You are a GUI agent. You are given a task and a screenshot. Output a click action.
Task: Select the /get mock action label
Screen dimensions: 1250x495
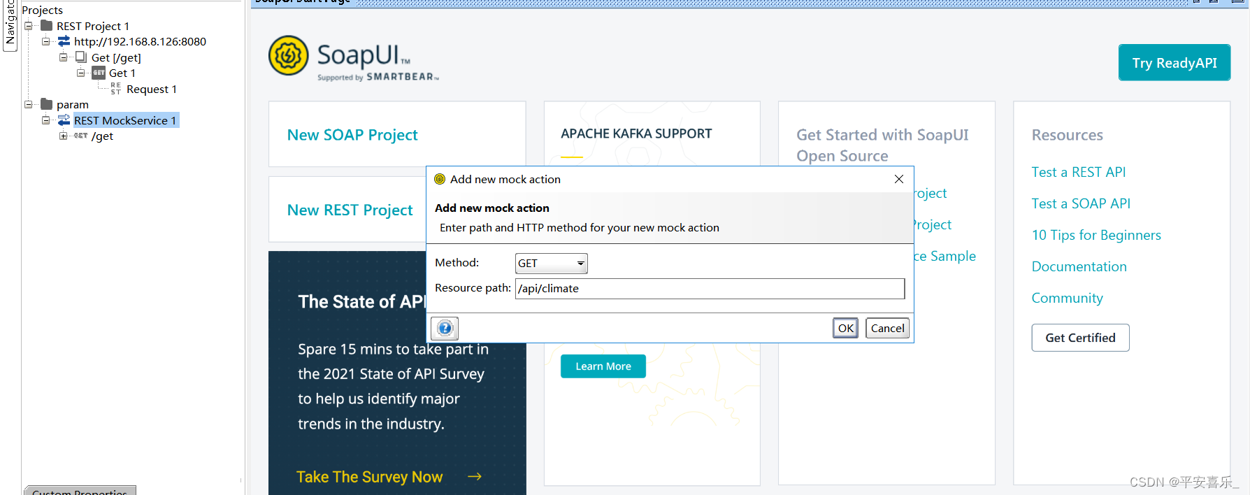(x=102, y=136)
